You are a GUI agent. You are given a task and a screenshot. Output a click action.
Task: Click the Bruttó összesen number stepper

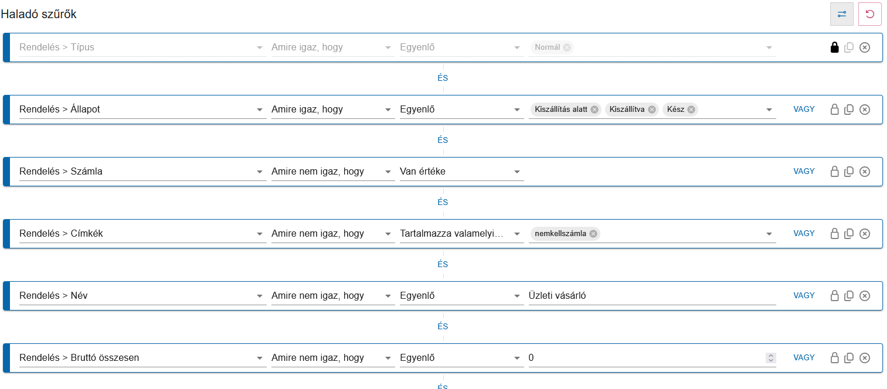pos(770,358)
